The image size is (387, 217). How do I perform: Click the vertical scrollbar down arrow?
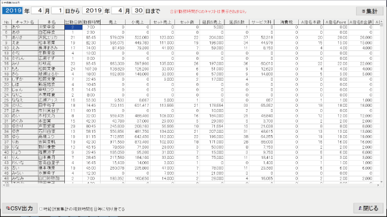(382, 182)
